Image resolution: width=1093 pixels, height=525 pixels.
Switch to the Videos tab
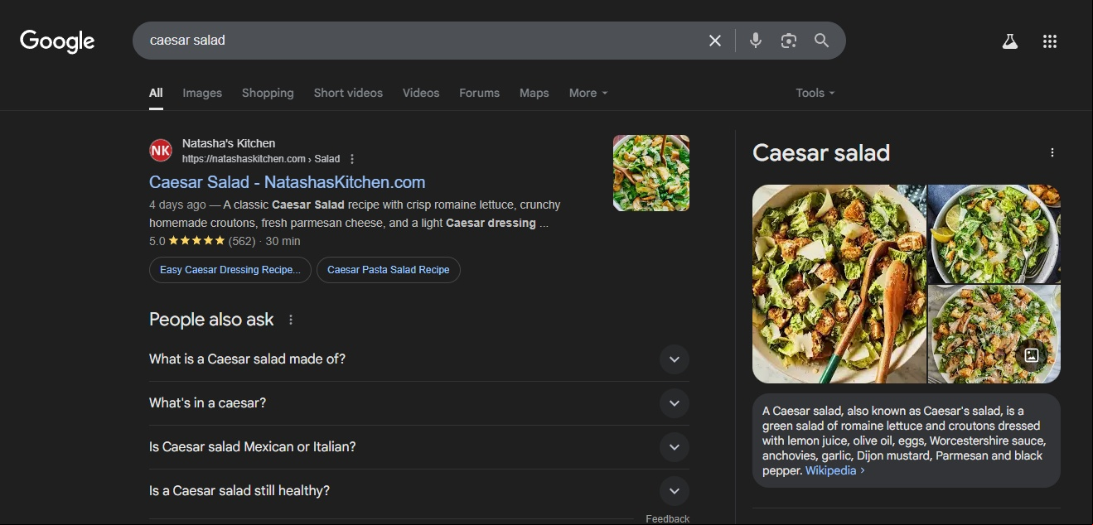click(x=421, y=93)
